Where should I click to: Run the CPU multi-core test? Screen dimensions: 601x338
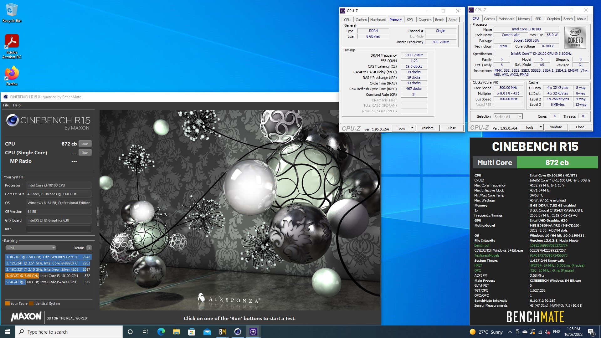[85, 144]
